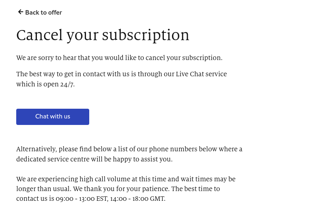Click the 'dedicated service centre' line
Viewport: 333px width, 215px height.
95,159
